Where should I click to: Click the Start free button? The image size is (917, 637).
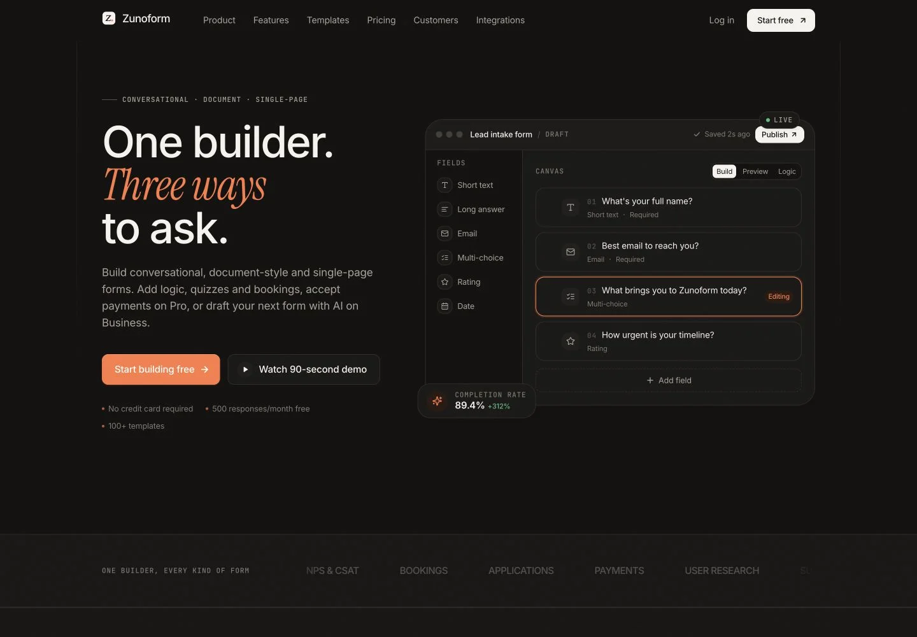click(781, 20)
